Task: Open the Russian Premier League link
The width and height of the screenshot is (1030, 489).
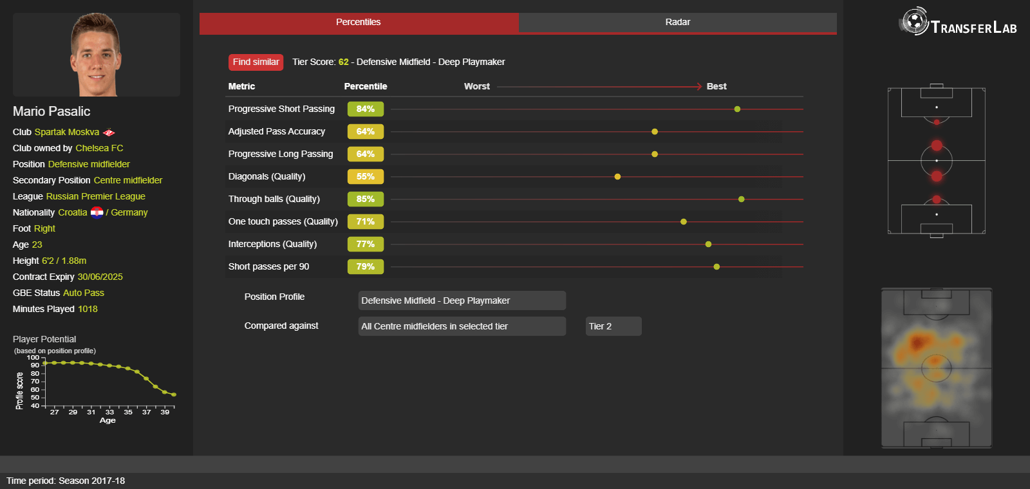Action: [x=96, y=196]
